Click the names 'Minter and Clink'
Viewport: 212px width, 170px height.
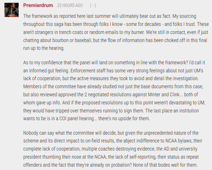[x=164, y=94]
